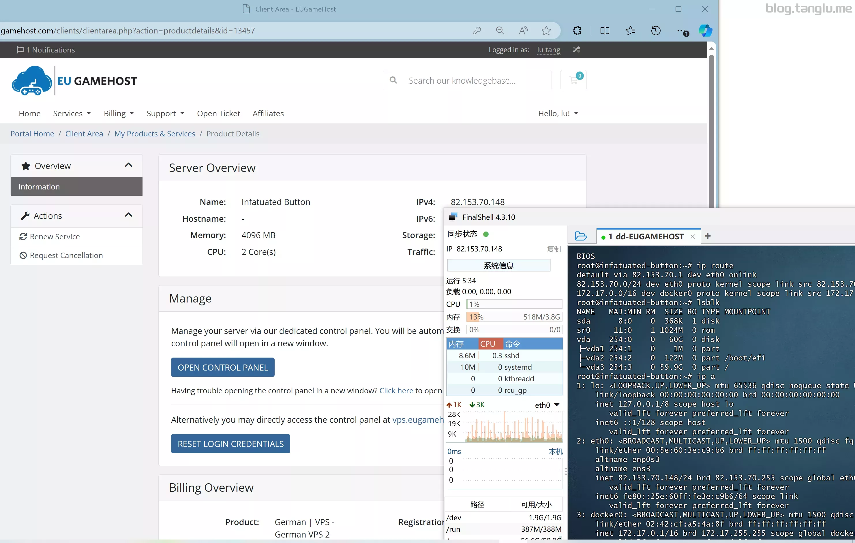Expand the Services dropdown menu
The height and width of the screenshot is (543, 855).
(72, 113)
